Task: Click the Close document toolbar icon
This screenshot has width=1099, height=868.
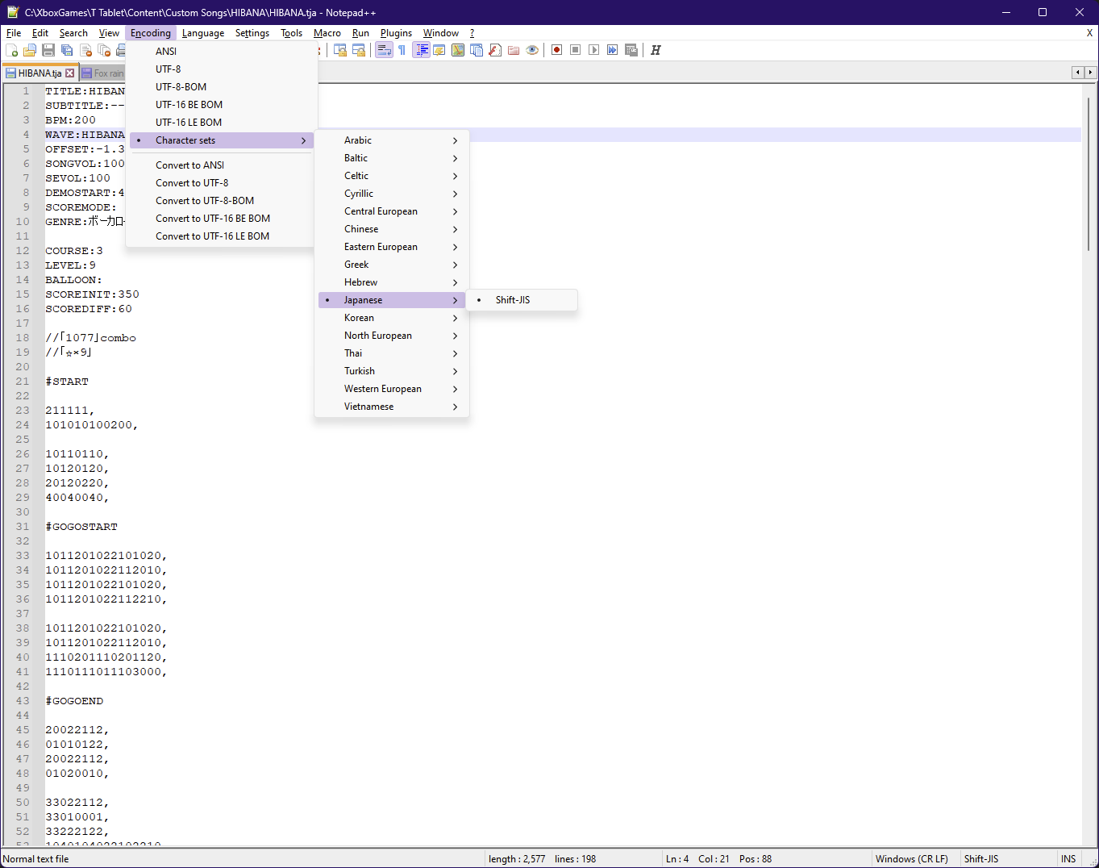Action: tap(85, 50)
